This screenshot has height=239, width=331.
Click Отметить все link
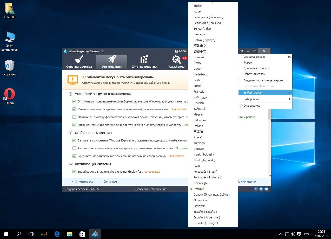84,182
